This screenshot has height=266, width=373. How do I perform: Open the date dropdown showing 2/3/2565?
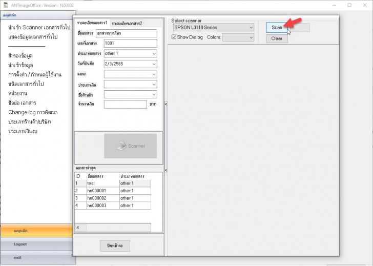130,64
